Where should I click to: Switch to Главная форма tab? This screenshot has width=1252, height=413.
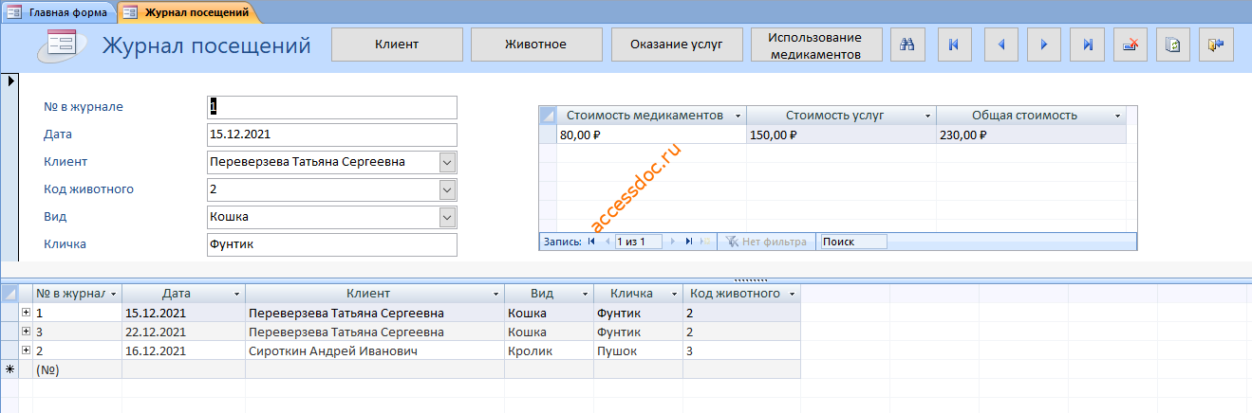pyautogui.click(x=59, y=12)
